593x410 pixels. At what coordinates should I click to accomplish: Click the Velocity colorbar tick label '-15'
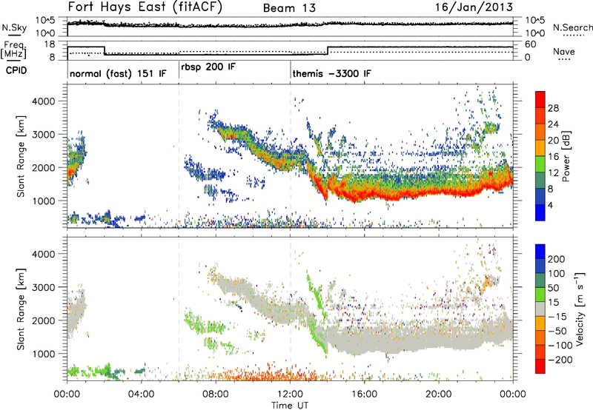(557, 317)
